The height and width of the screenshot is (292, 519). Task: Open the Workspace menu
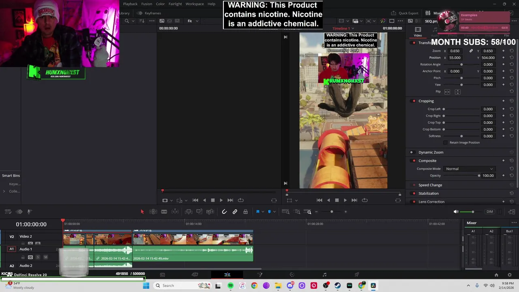pyautogui.click(x=195, y=4)
